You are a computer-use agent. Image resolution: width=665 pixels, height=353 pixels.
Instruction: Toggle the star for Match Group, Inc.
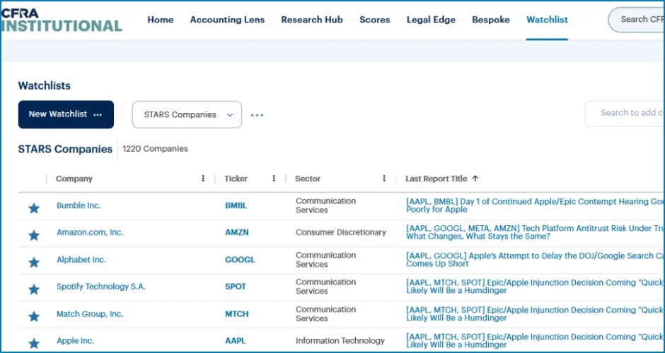(x=34, y=316)
